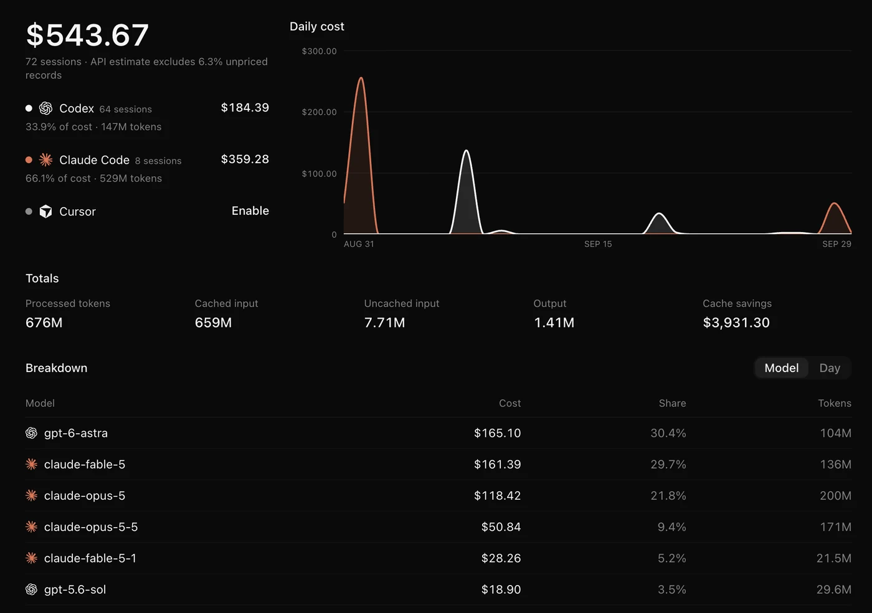872x613 pixels.
Task: Click the 171M tokens cell
Action: [x=835, y=527]
